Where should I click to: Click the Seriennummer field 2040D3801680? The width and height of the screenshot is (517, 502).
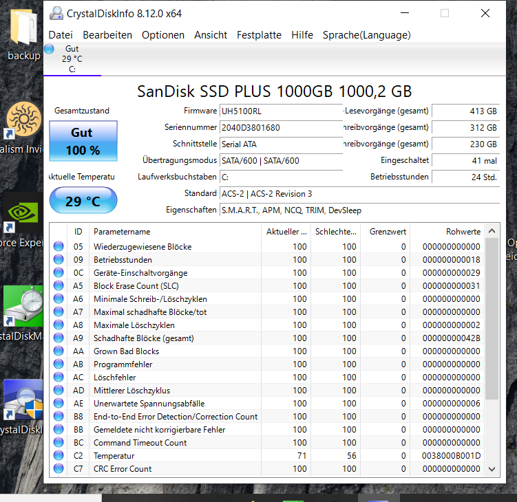[x=282, y=127]
